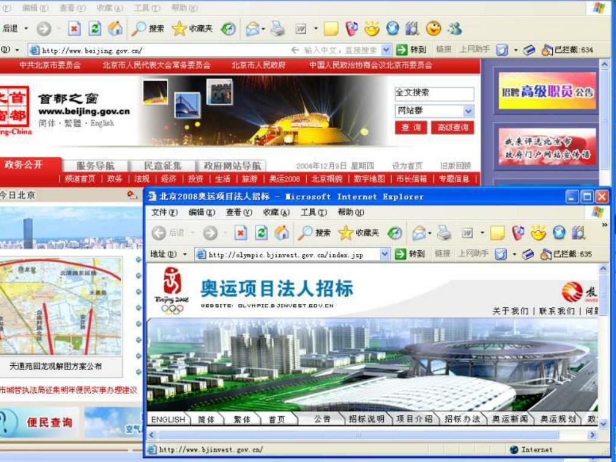Click the blue globe icon in the Beijing gov toolbar
This screenshot has width=616, height=462.
(392, 29)
